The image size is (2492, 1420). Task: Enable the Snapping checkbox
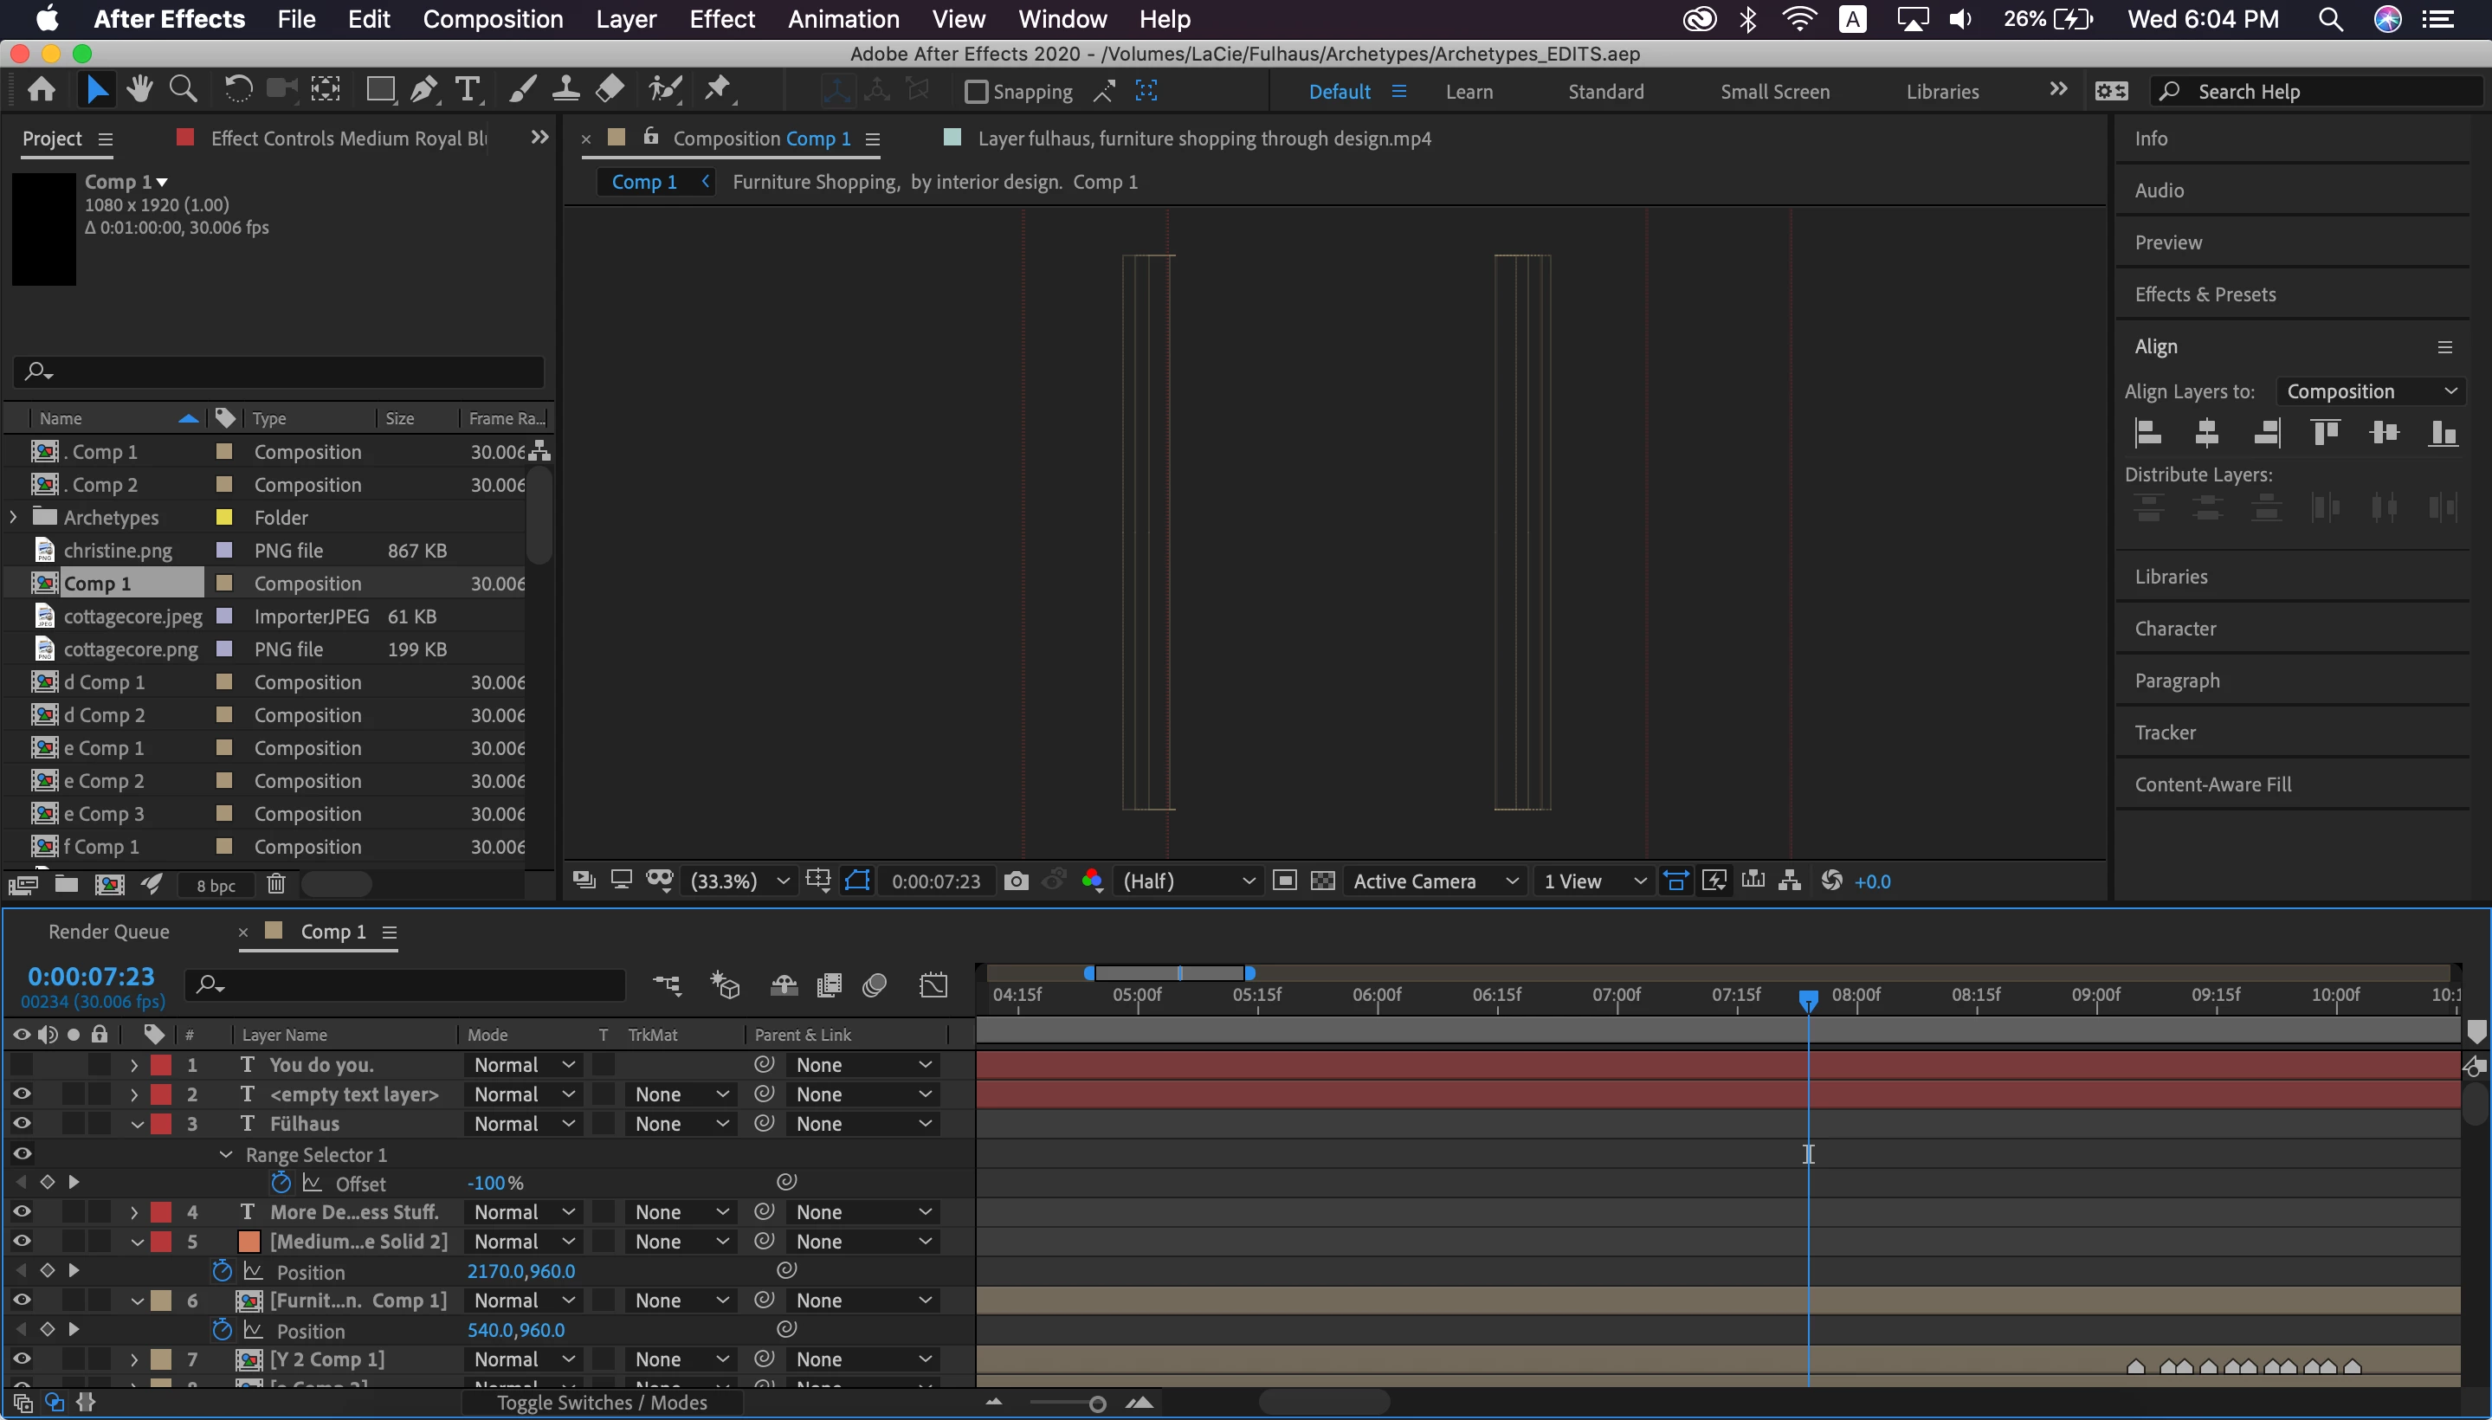pos(975,92)
